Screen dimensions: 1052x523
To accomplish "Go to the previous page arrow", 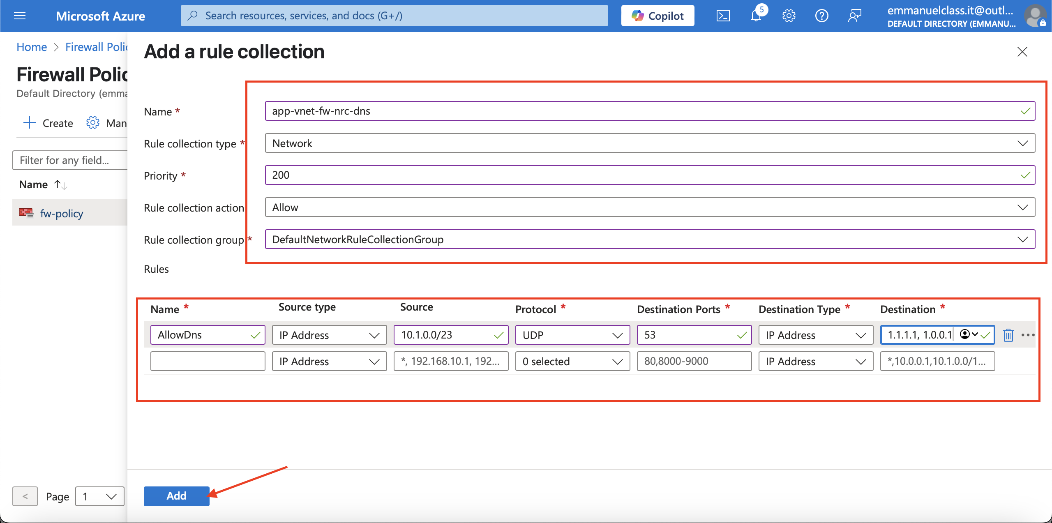I will click(25, 496).
